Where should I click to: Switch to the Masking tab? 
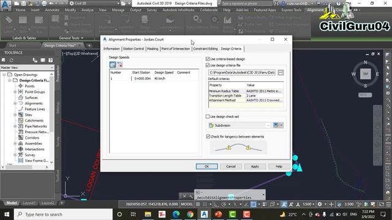pos(153,49)
